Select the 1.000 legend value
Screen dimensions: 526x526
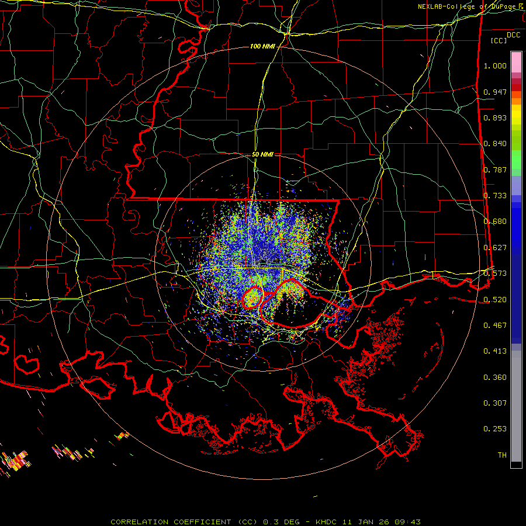coord(495,65)
